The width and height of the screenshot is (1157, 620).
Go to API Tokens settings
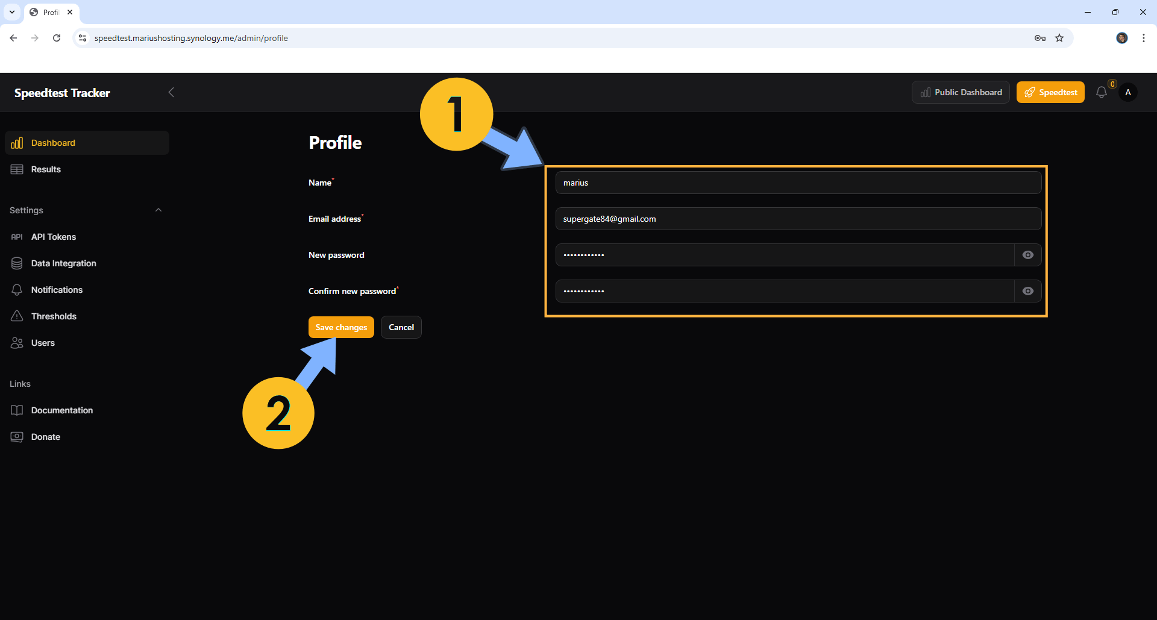[53, 237]
